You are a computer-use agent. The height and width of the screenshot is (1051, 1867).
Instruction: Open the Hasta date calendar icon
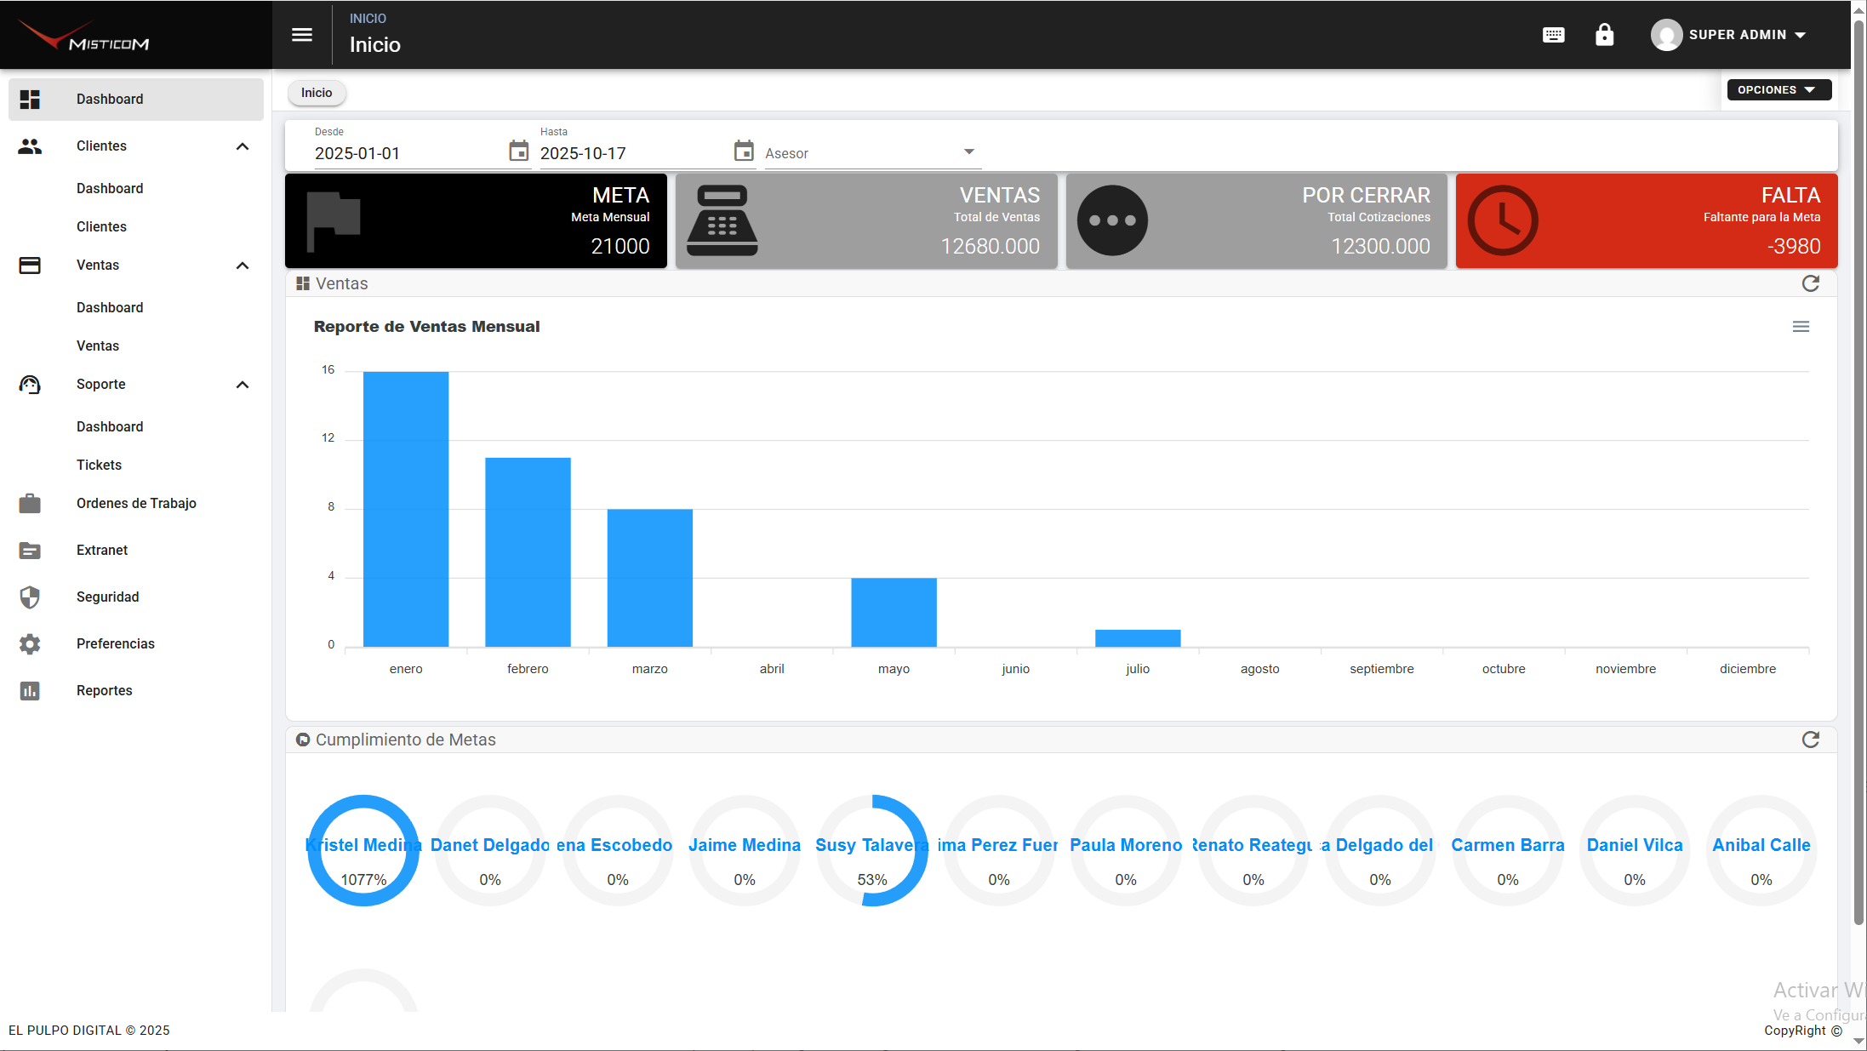744,151
